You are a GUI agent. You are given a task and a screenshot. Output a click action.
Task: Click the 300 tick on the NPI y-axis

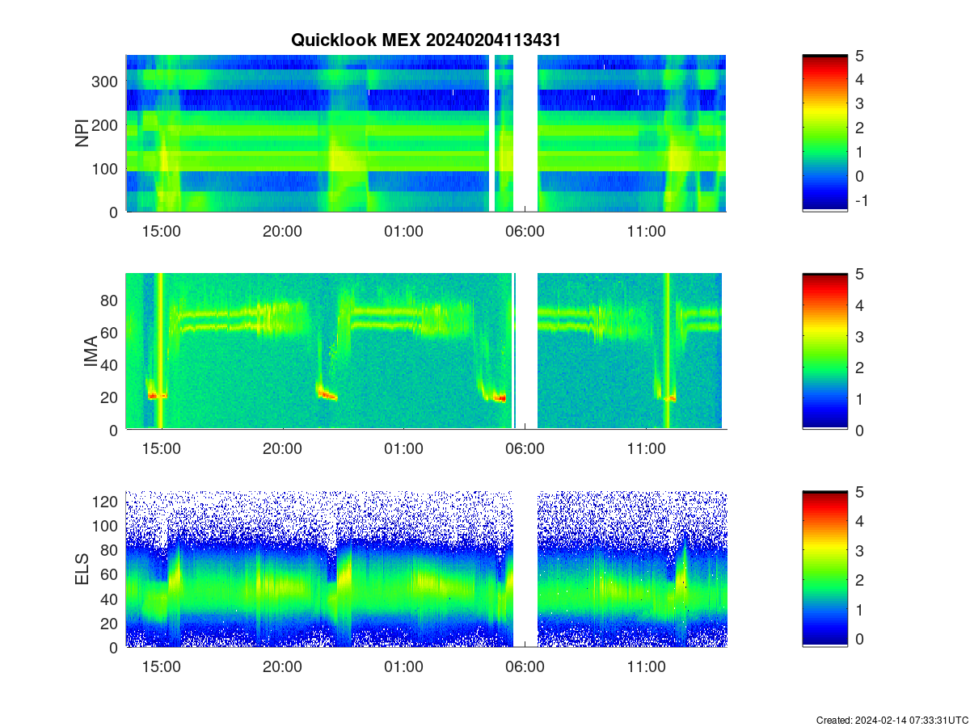(x=106, y=82)
